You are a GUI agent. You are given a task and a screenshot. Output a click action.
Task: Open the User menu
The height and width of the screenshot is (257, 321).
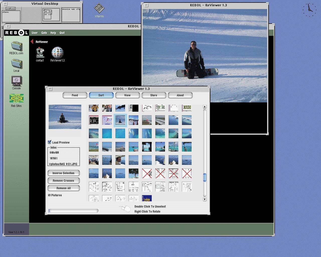coord(35,33)
